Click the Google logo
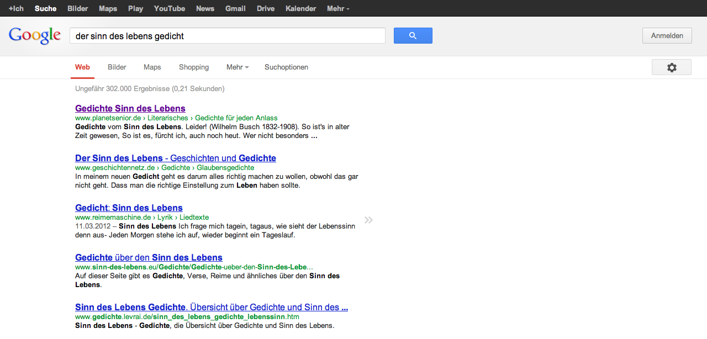The height and width of the screenshot is (339, 707). (34, 36)
